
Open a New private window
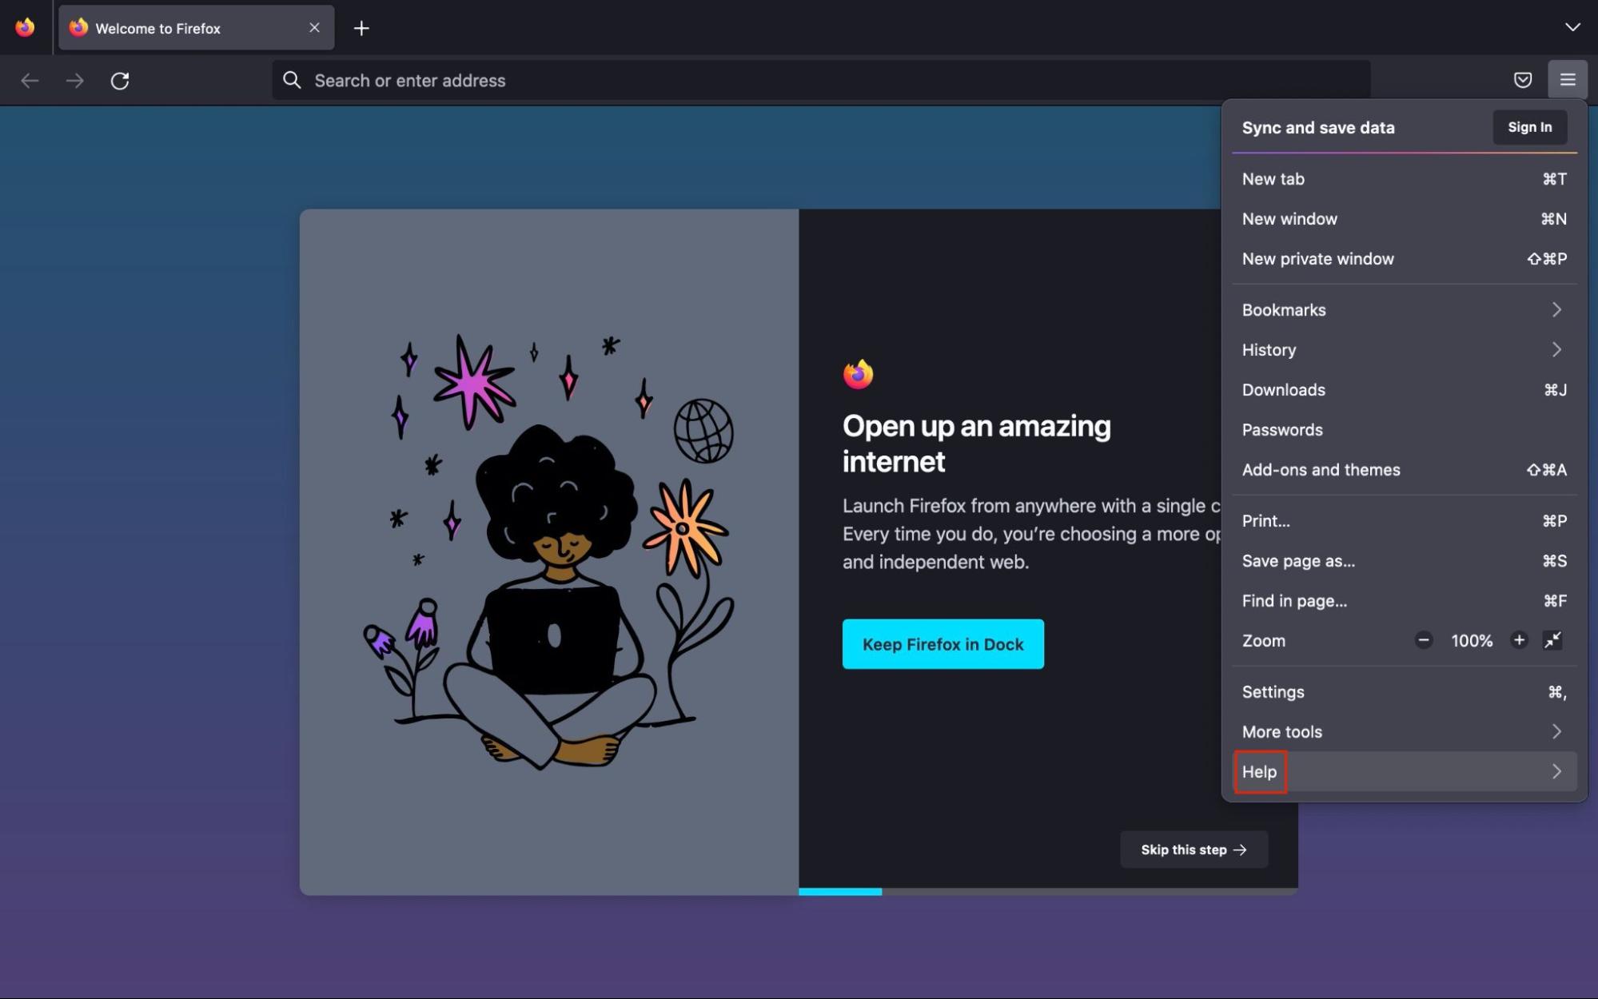pyautogui.click(x=1405, y=259)
